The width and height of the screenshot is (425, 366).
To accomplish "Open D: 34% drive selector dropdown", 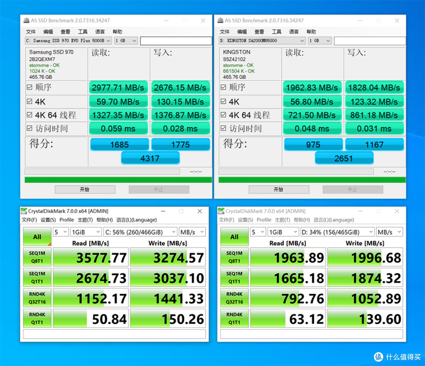I will point(338,232).
